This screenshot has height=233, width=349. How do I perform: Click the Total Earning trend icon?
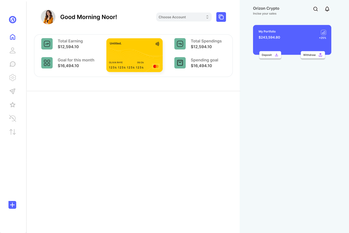click(x=47, y=44)
